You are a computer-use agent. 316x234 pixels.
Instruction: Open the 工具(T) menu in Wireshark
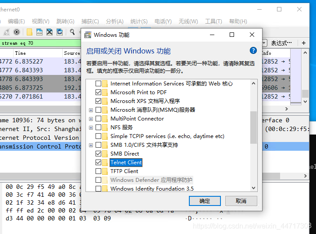(213, 21)
